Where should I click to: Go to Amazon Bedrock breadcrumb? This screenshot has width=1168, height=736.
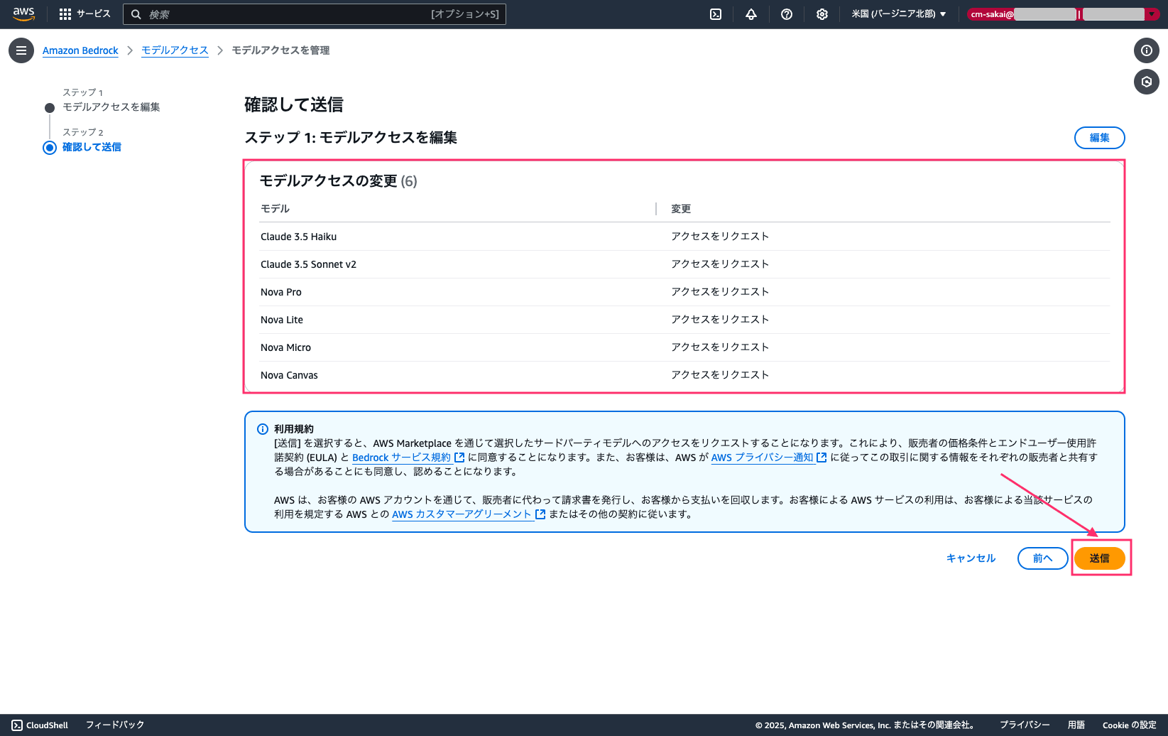(x=80, y=50)
